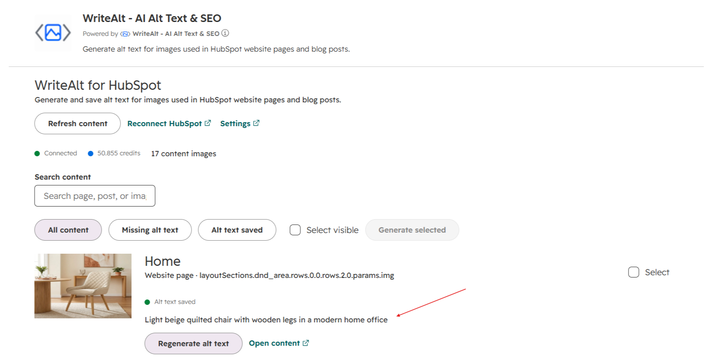Click external-link icon next to Open content
The image size is (718, 361).
tap(306, 343)
